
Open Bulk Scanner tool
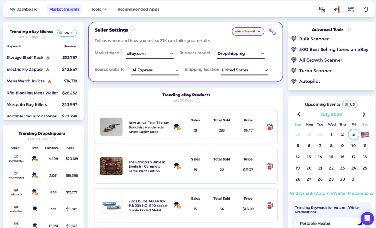pyautogui.click(x=314, y=39)
